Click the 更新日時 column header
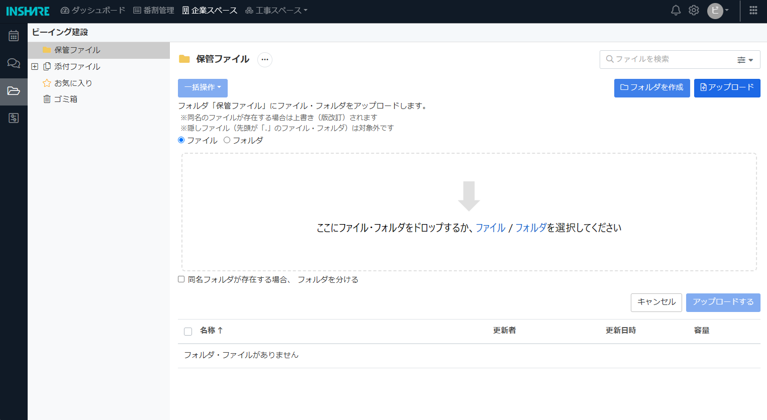This screenshot has width=767, height=420. pos(621,331)
